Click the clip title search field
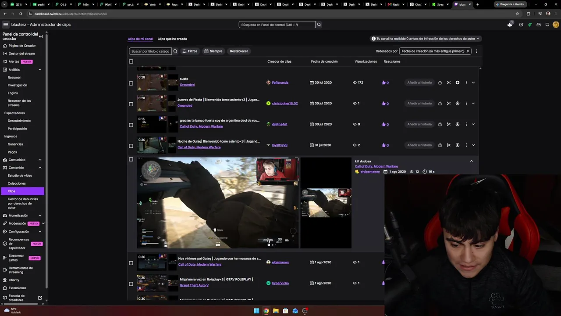This screenshot has width=561, height=316. (150, 51)
